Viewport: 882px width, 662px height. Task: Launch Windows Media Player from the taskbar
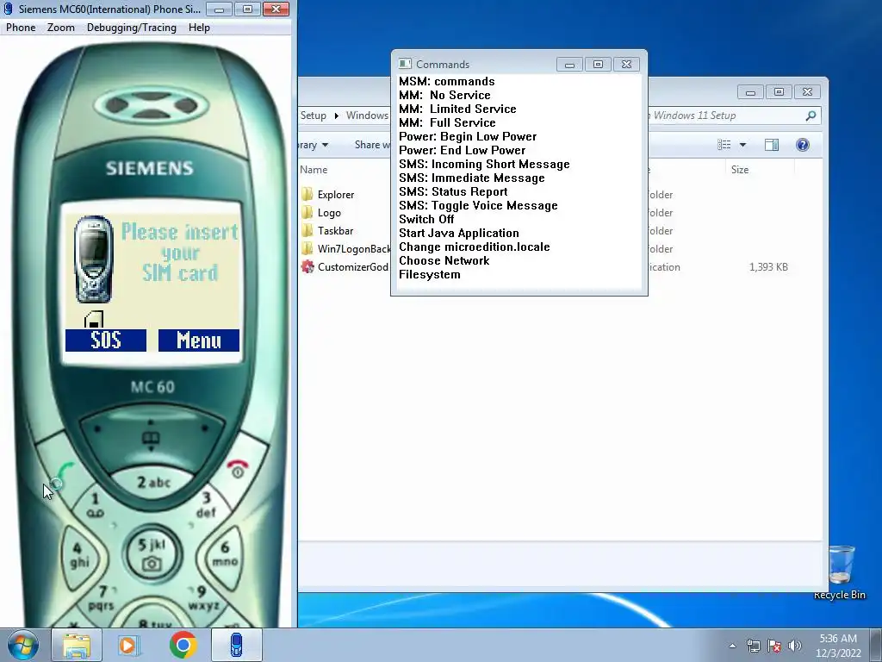129,645
